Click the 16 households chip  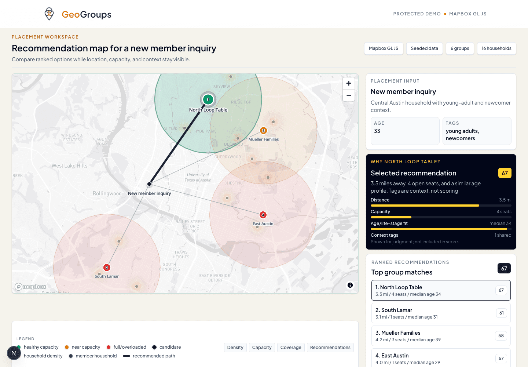[x=496, y=48]
